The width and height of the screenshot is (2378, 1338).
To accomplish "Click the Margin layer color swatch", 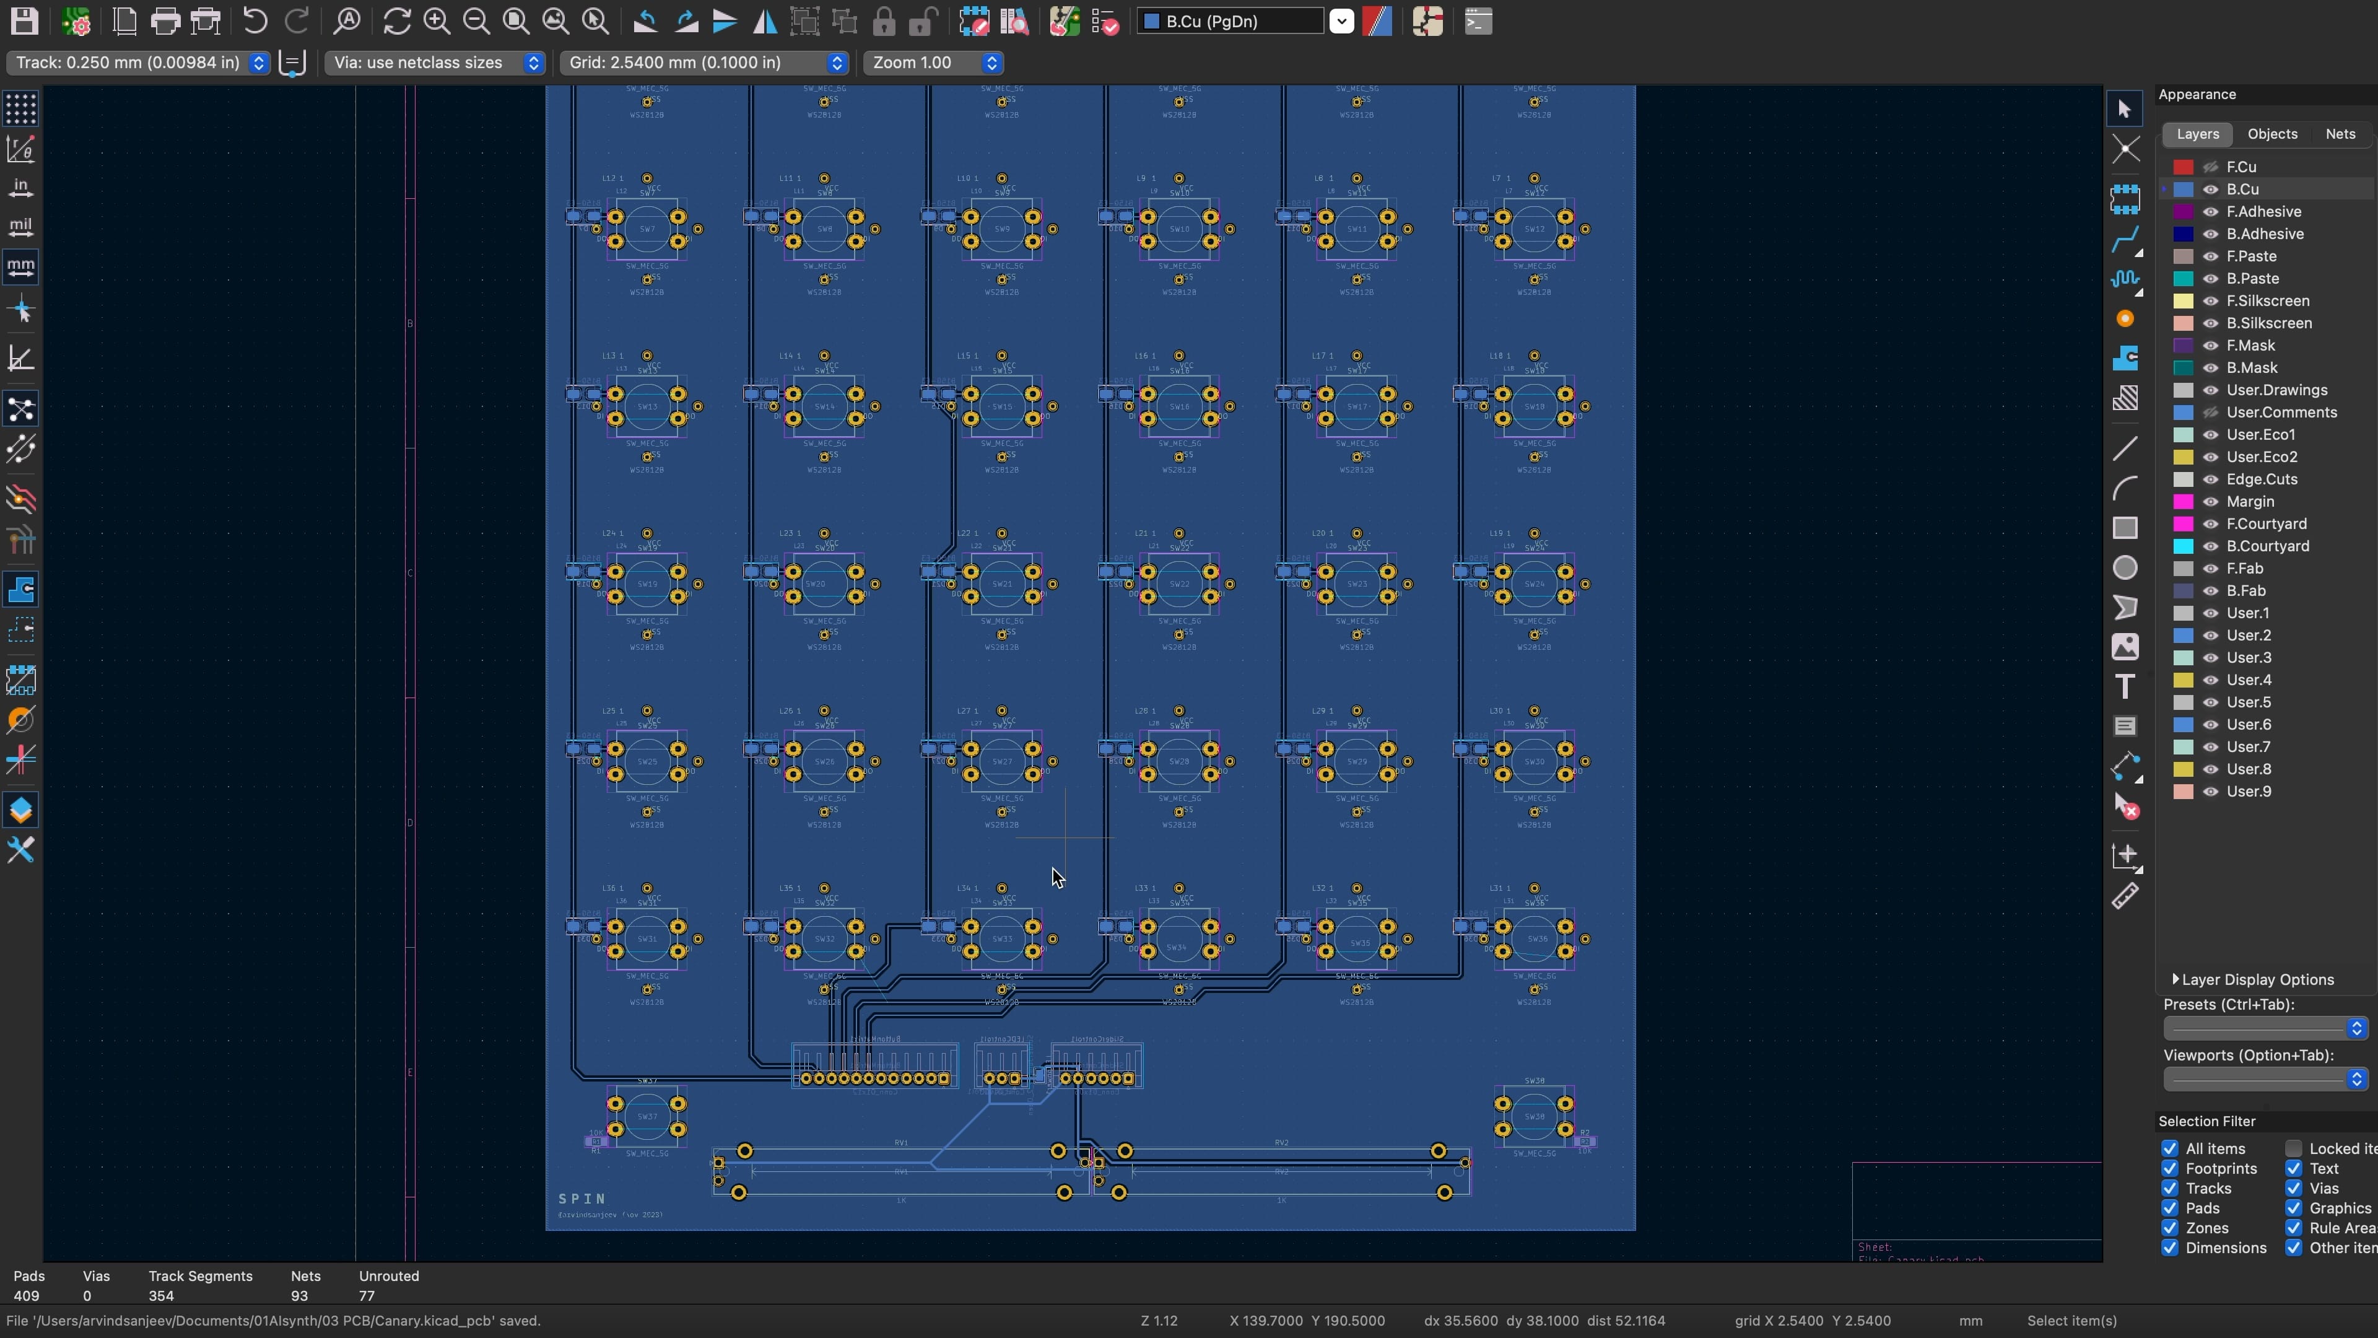I will point(2183,501).
